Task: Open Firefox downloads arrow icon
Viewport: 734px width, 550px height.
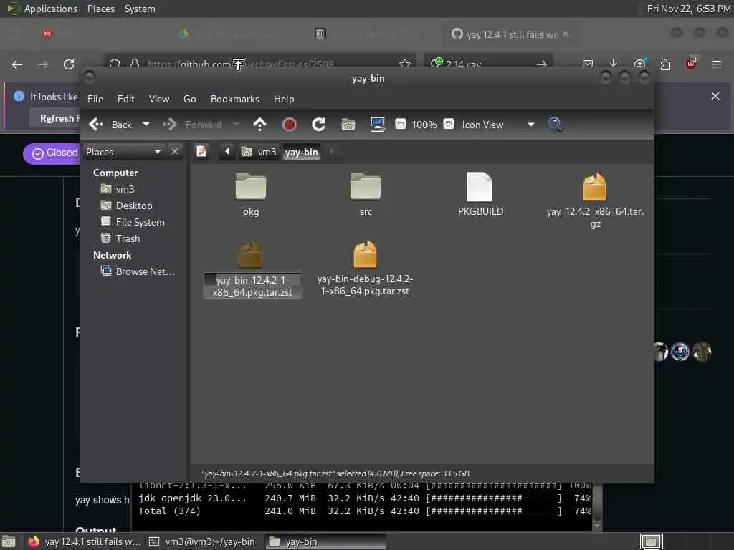Action: [x=614, y=64]
